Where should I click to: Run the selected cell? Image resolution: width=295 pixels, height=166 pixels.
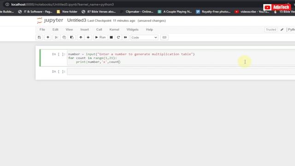point(100,37)
